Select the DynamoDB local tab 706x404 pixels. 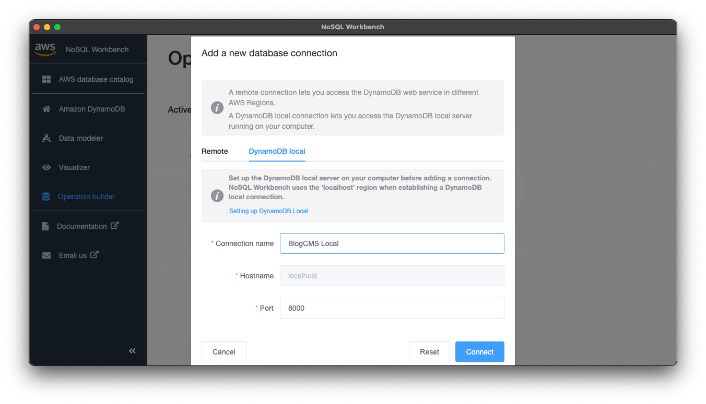click(x=277, y=151)
